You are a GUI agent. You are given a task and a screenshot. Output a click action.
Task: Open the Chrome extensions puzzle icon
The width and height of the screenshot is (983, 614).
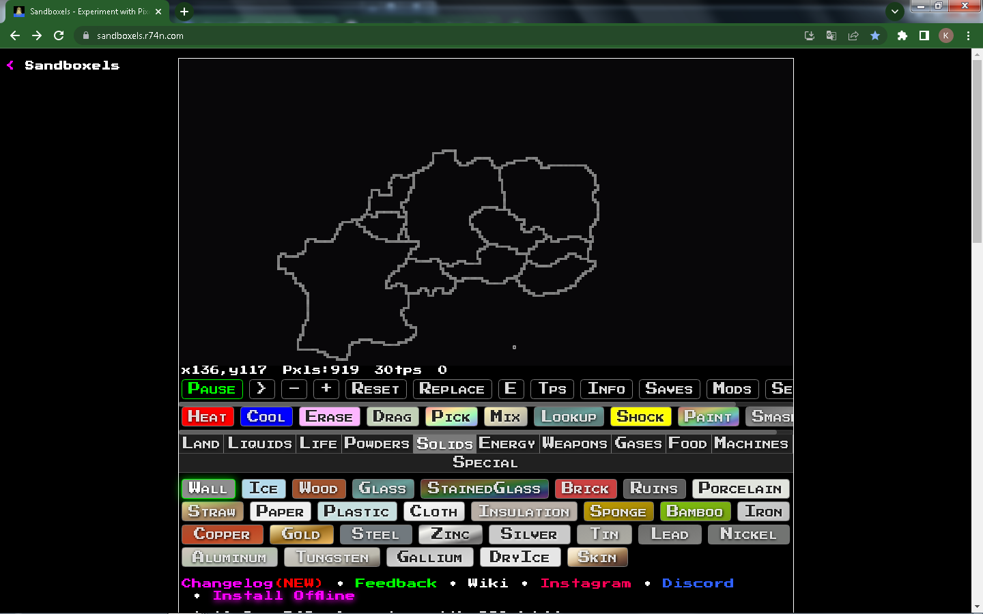(x=902, y=35)
